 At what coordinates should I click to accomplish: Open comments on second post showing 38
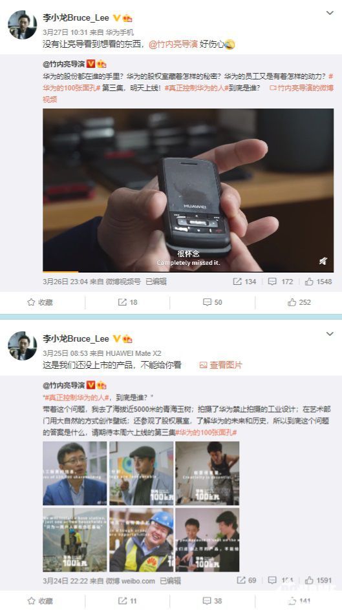pyautogui.click(x=213, y=601)
